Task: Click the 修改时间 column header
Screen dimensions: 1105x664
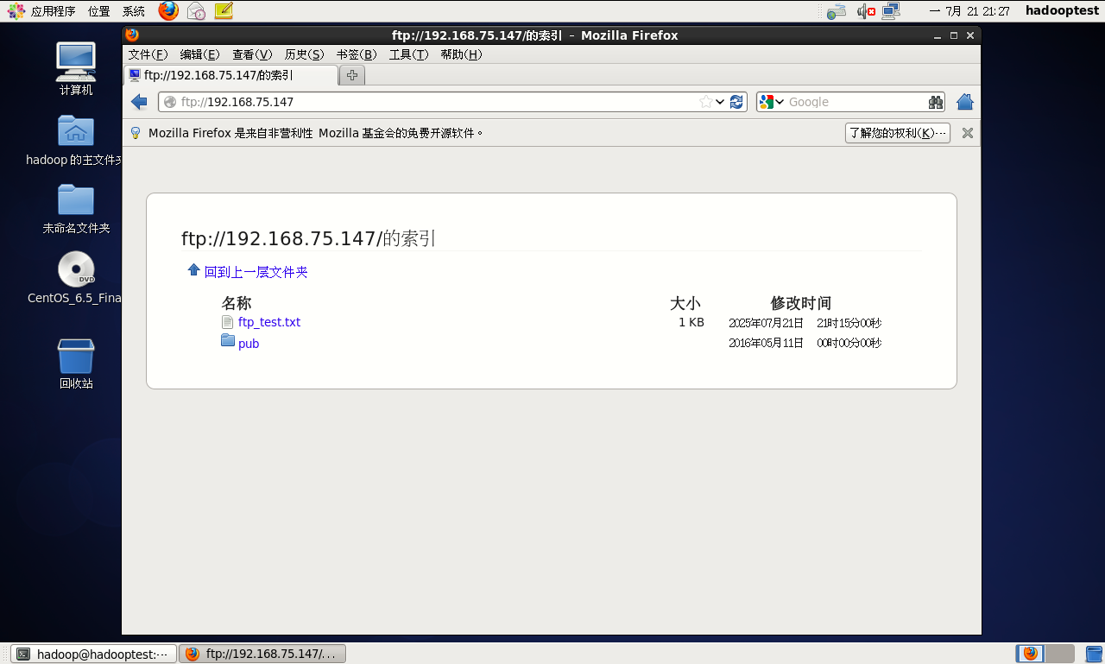Action: [x=801, y=303]
